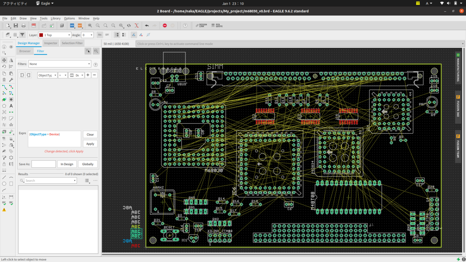
Task: Select the Align tool
Action: [x=11, y=67]
